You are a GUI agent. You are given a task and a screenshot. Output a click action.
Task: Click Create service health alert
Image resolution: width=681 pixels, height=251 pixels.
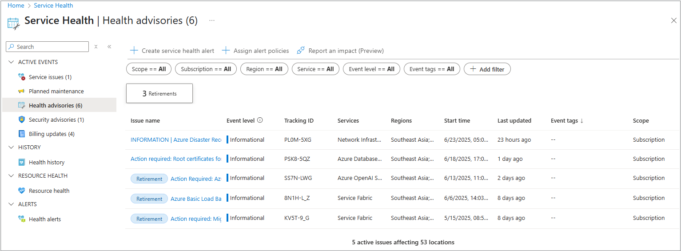tap(172, 51)
